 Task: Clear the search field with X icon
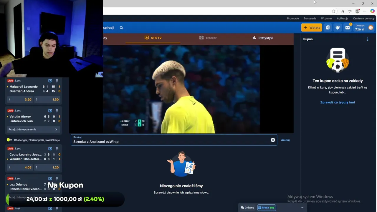point(273,140)
